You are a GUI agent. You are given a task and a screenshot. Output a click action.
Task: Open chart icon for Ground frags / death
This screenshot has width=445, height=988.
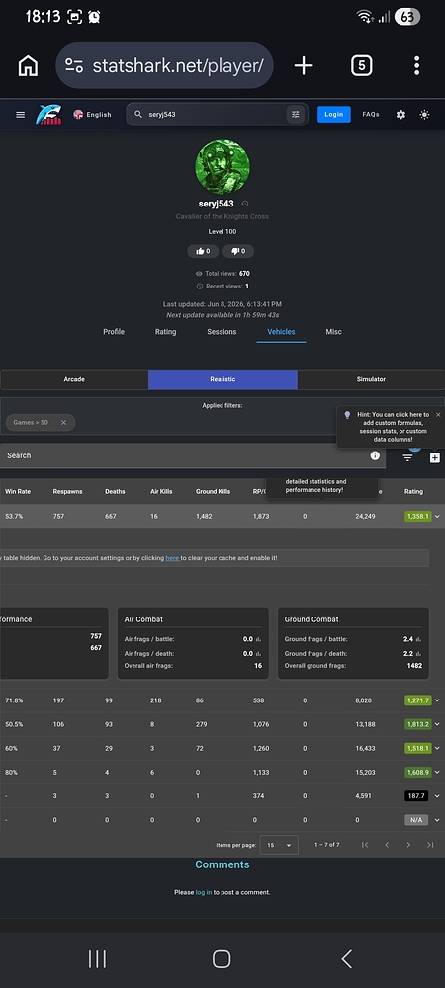coord(418,653)
